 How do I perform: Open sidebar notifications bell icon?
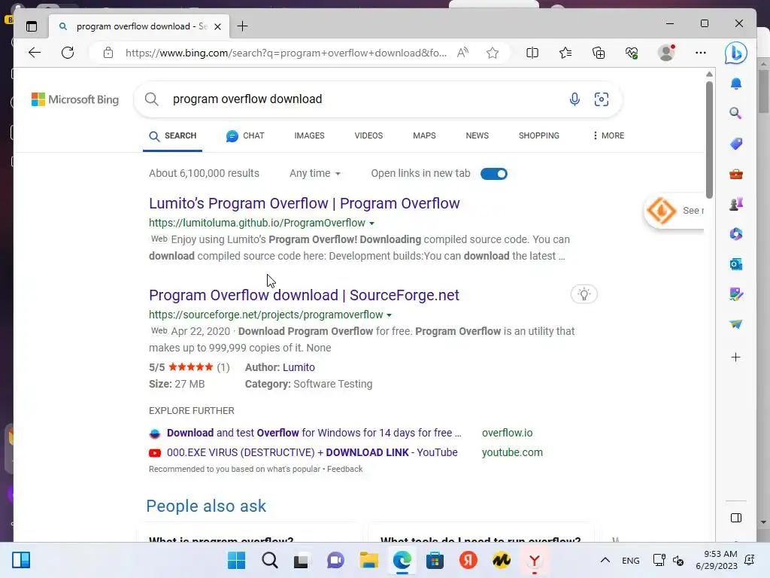[x=735, y=84]
